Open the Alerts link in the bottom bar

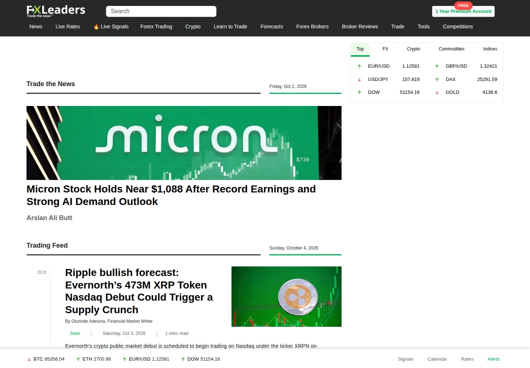click(494, 359)
